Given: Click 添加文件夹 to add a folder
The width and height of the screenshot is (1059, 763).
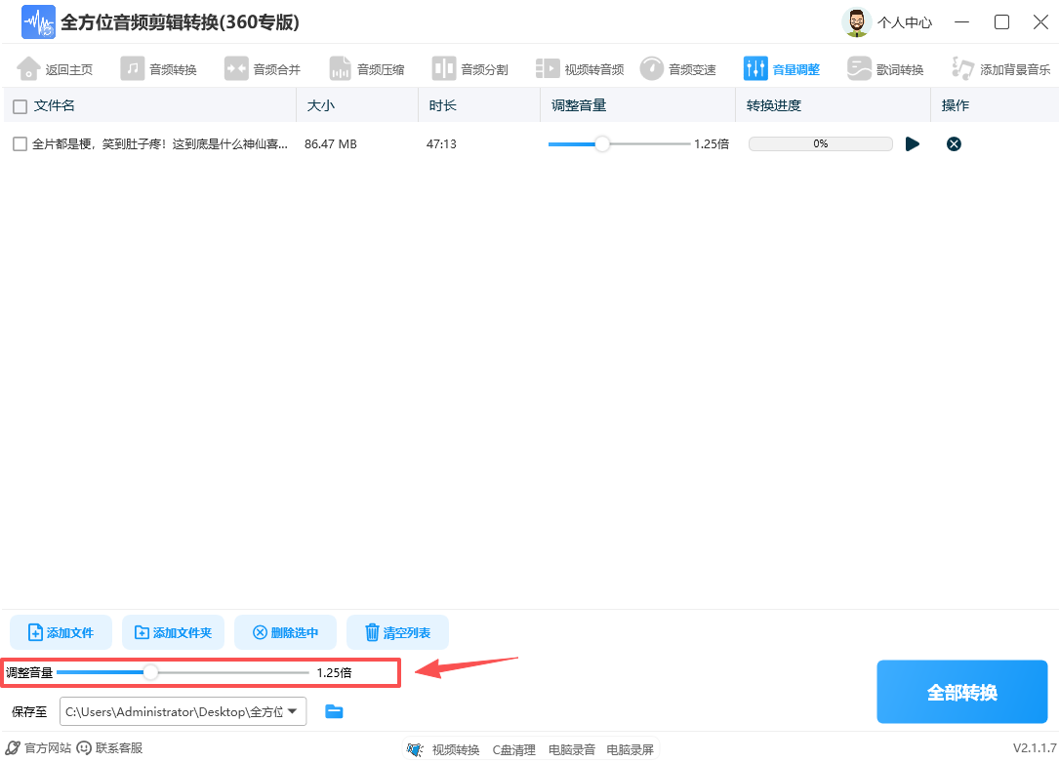Looking at the screenshot, I should pos(173,632).
